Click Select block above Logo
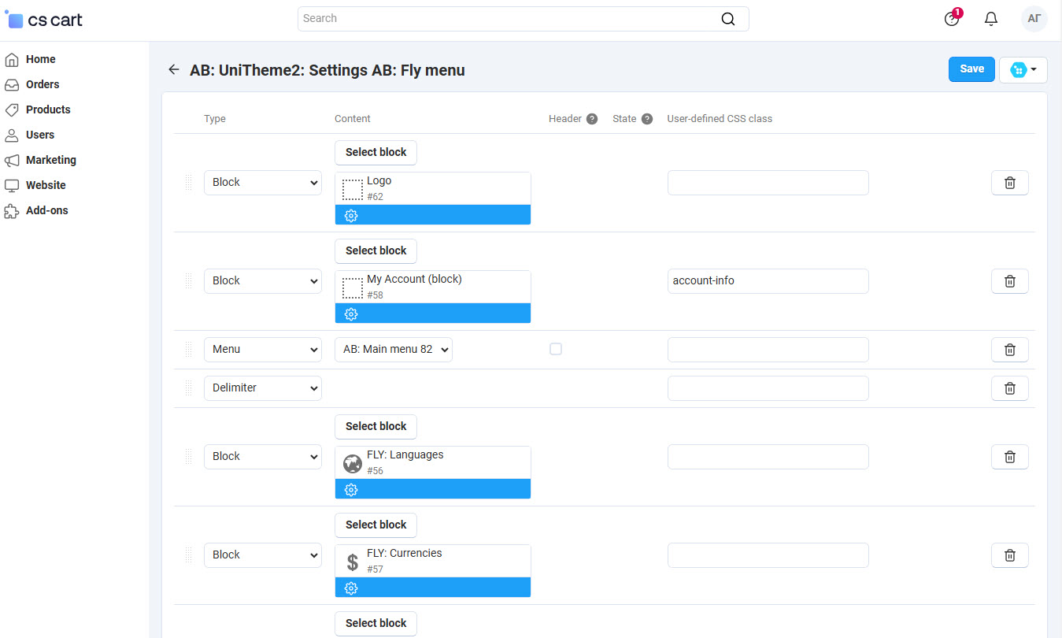Viewport: 1062px width, 638px height. coord(376,153)
